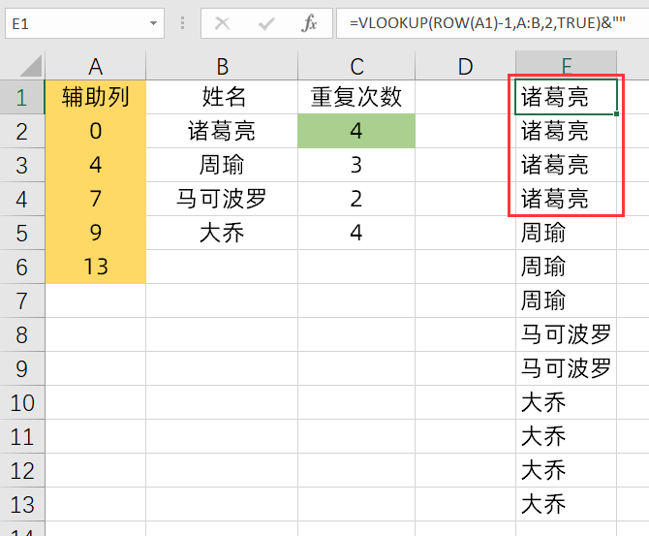The width and height of the screenshot is (649, 536).
Task: Select column C header
Action: (x=356, y=66)
